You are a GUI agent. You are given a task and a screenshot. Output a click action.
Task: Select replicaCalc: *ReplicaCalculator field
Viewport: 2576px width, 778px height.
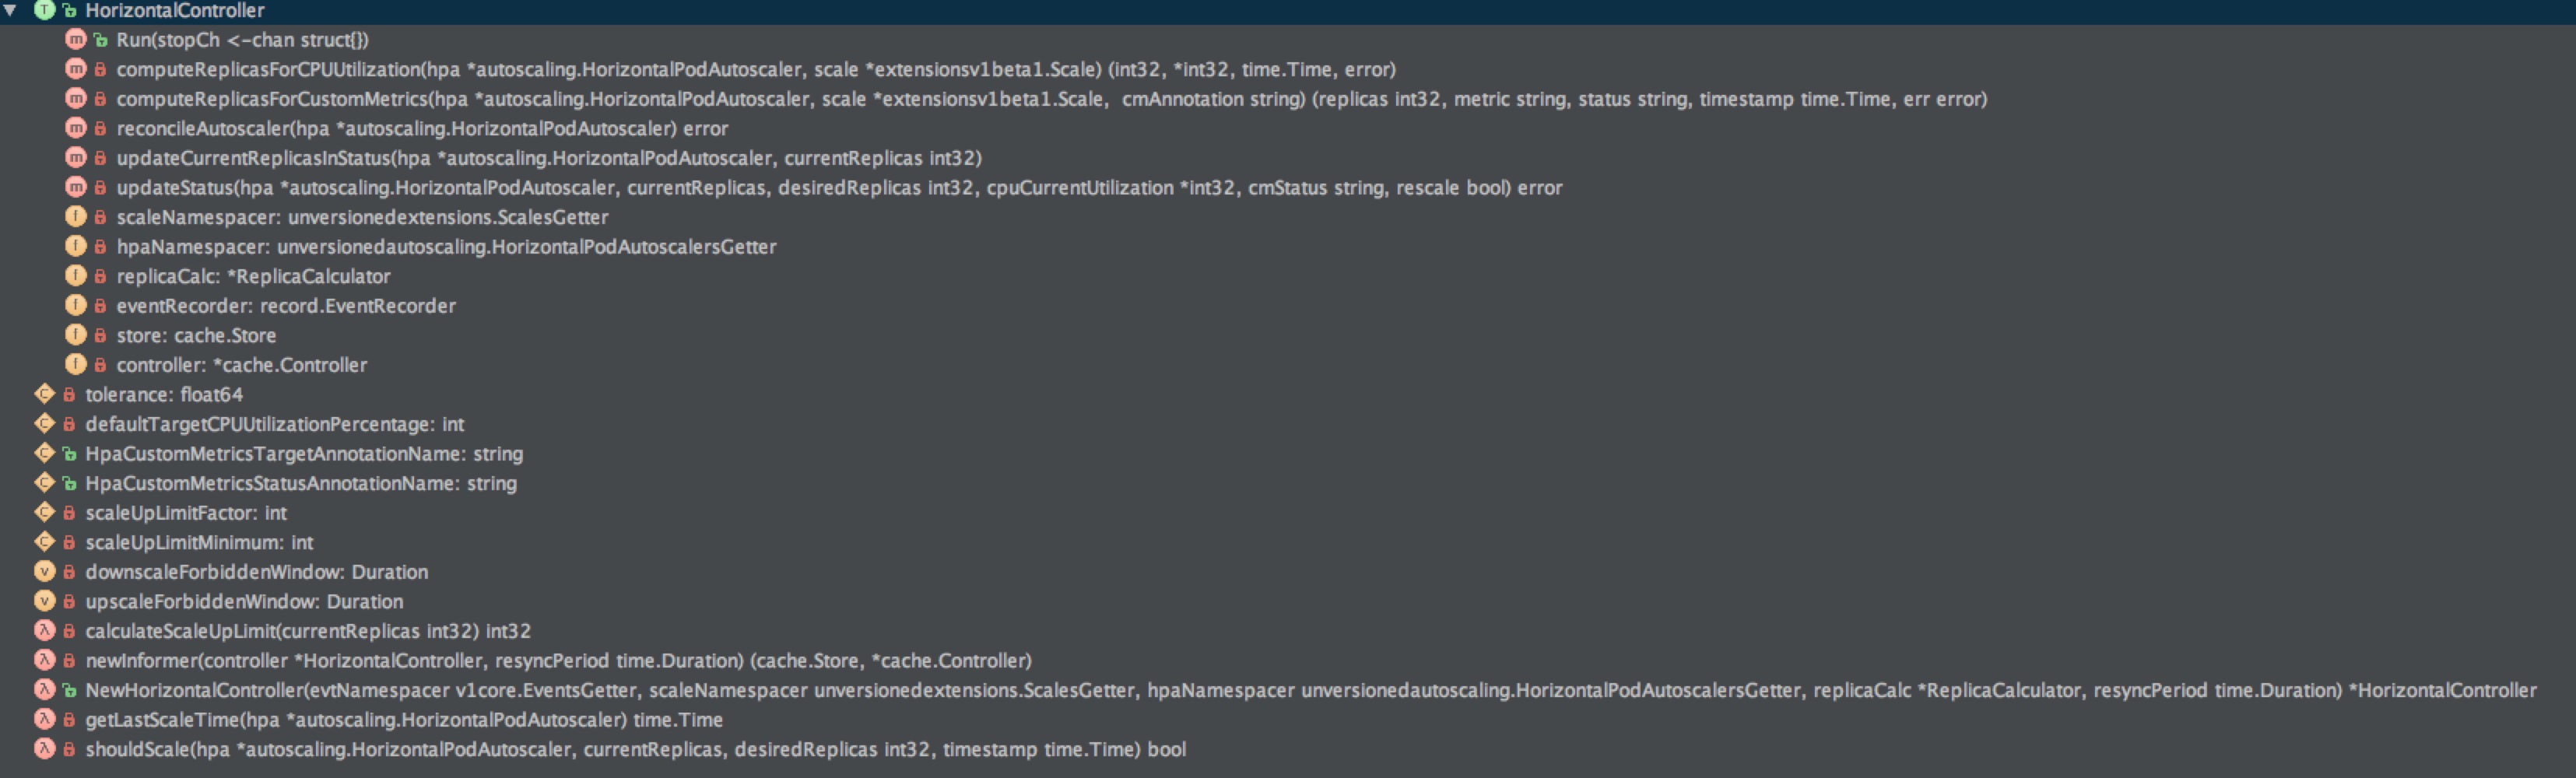click(x=253, y=276)
